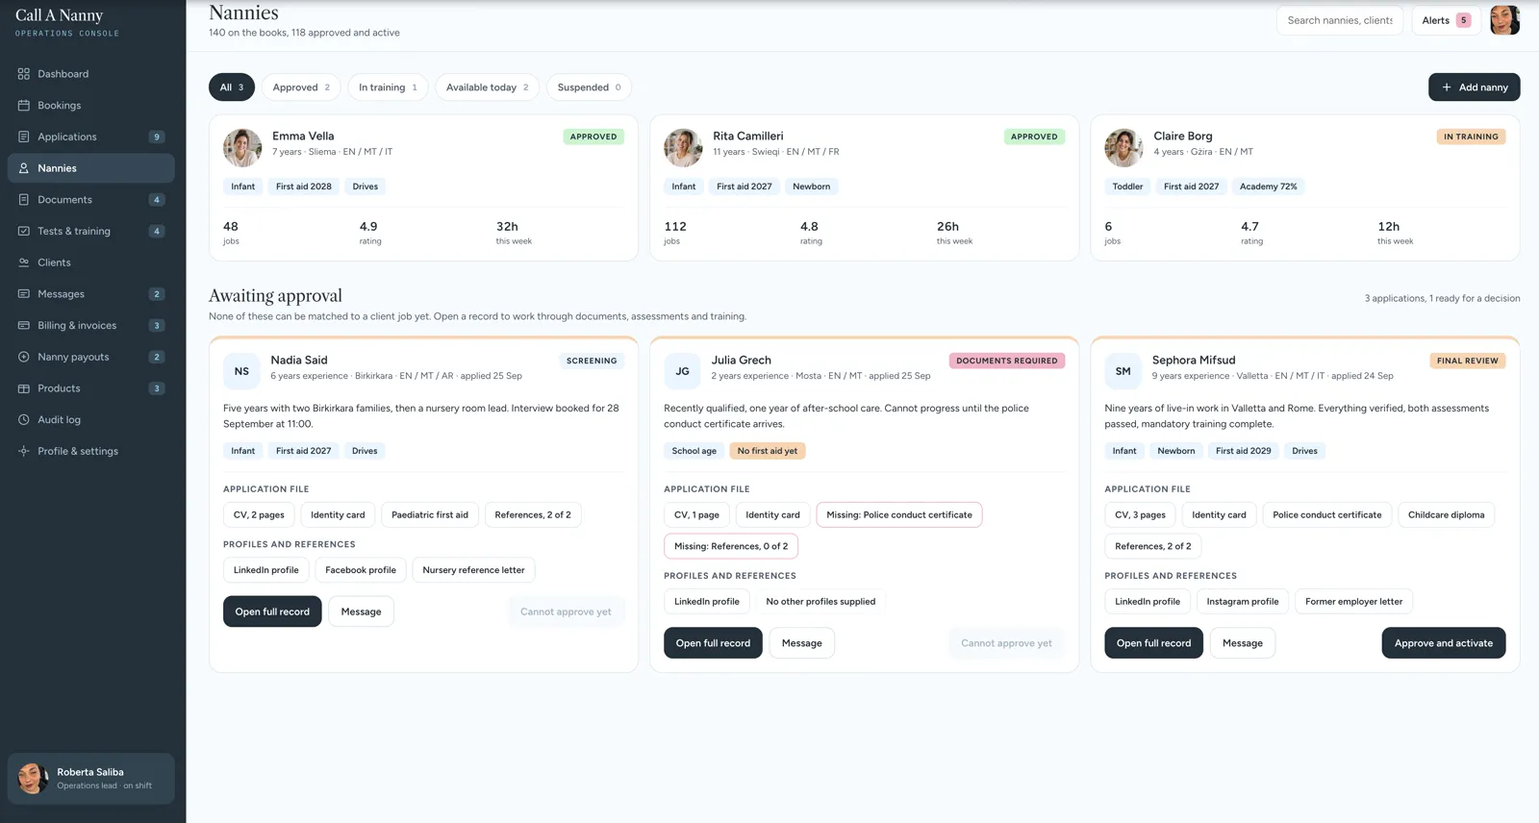
Task: Open Sephora's Former employer letter
Action: pos(1354,602)
